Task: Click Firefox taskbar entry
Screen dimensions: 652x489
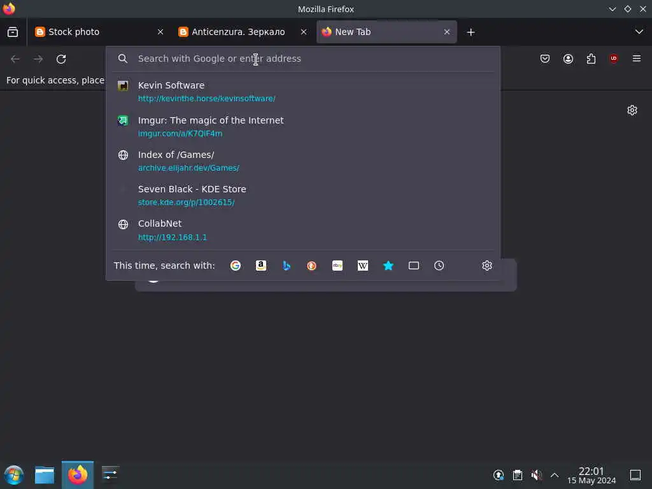Action: (x=78, y=475)
